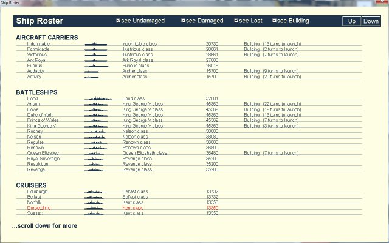
Task: Click the Prince of Wales silhouette icon
Action: 98,120
